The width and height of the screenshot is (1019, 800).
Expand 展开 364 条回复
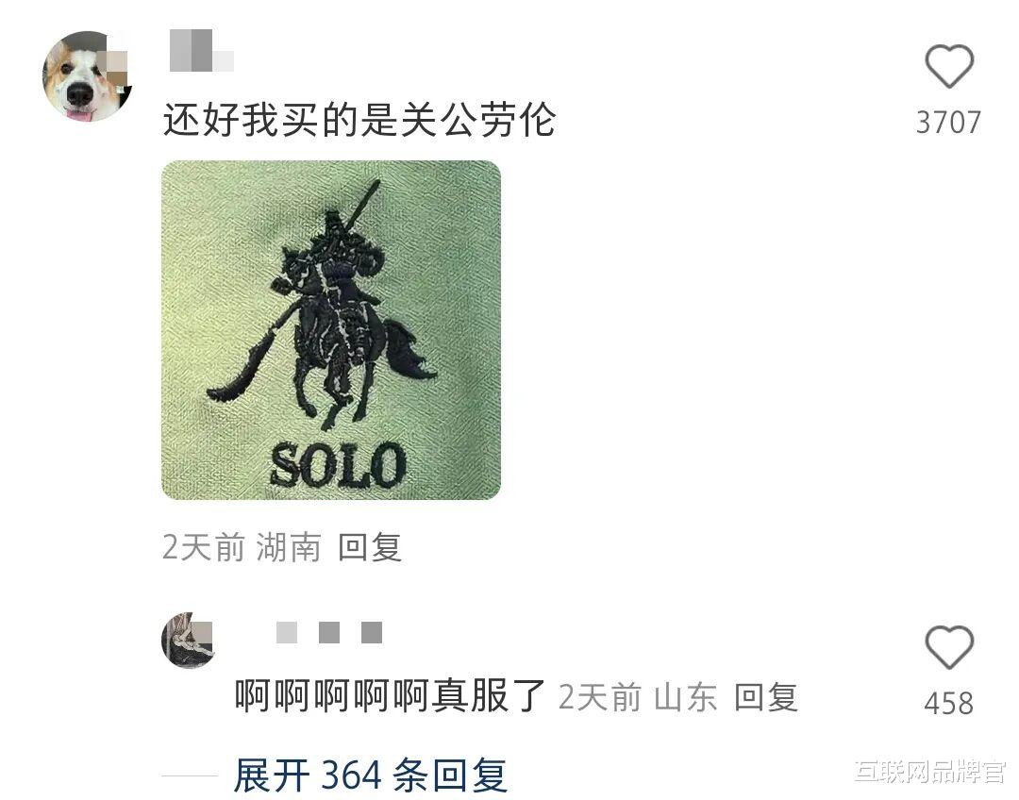pyautogui.click(x=370, y=775)
